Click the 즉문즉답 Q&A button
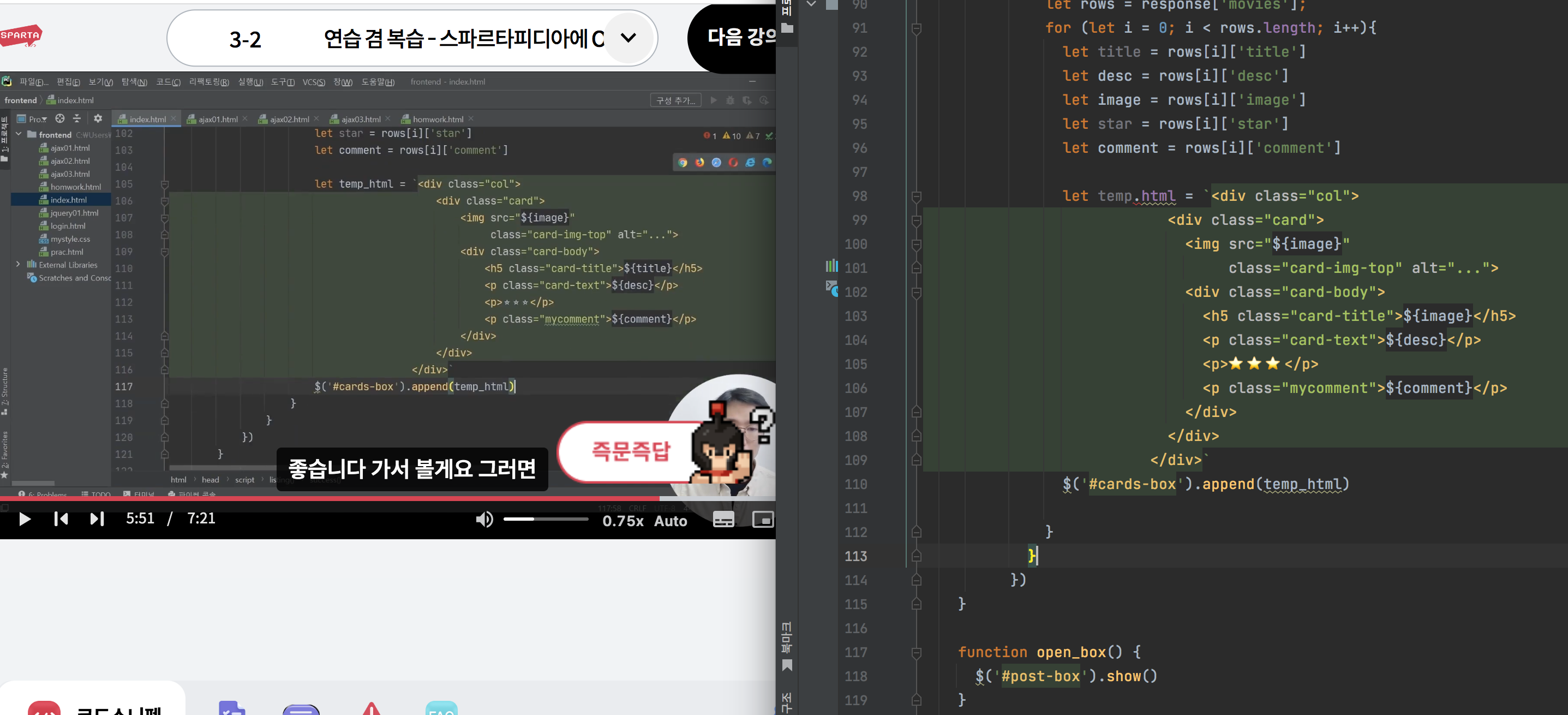 [x=630, y=451]
